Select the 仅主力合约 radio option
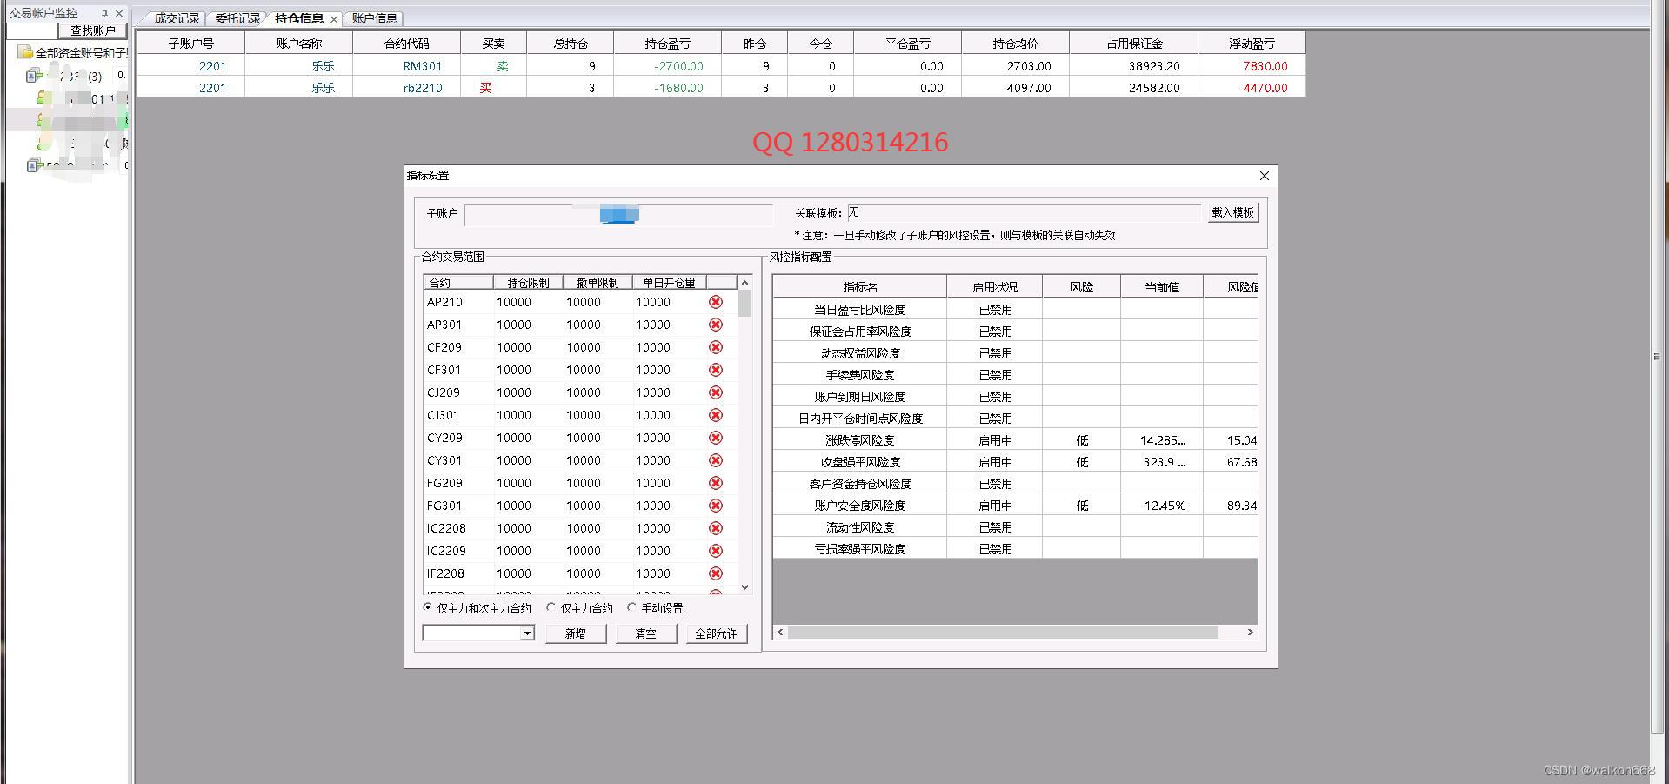The image size is (1669, 784). pyautogui.click(x=551, y=607)
